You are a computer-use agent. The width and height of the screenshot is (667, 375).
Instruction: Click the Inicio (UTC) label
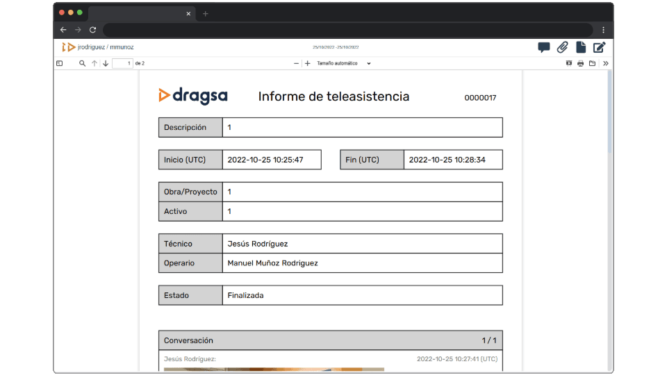click(185, 160)
